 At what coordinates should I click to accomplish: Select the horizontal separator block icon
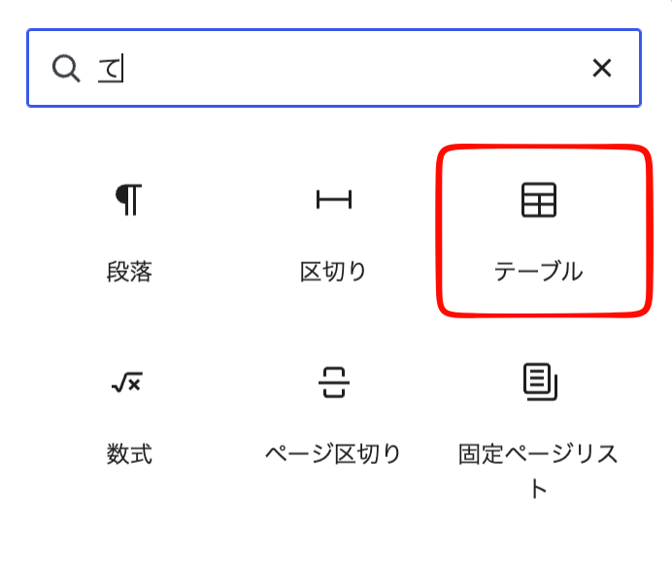[x=334, y=200]
